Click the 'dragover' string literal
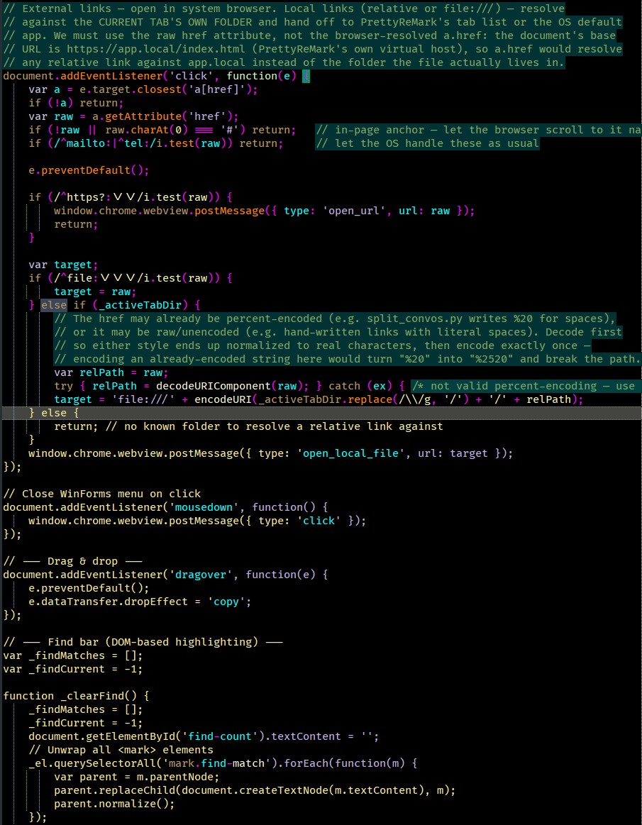This screenshot has width=642, height=825. tap(201, 575)
